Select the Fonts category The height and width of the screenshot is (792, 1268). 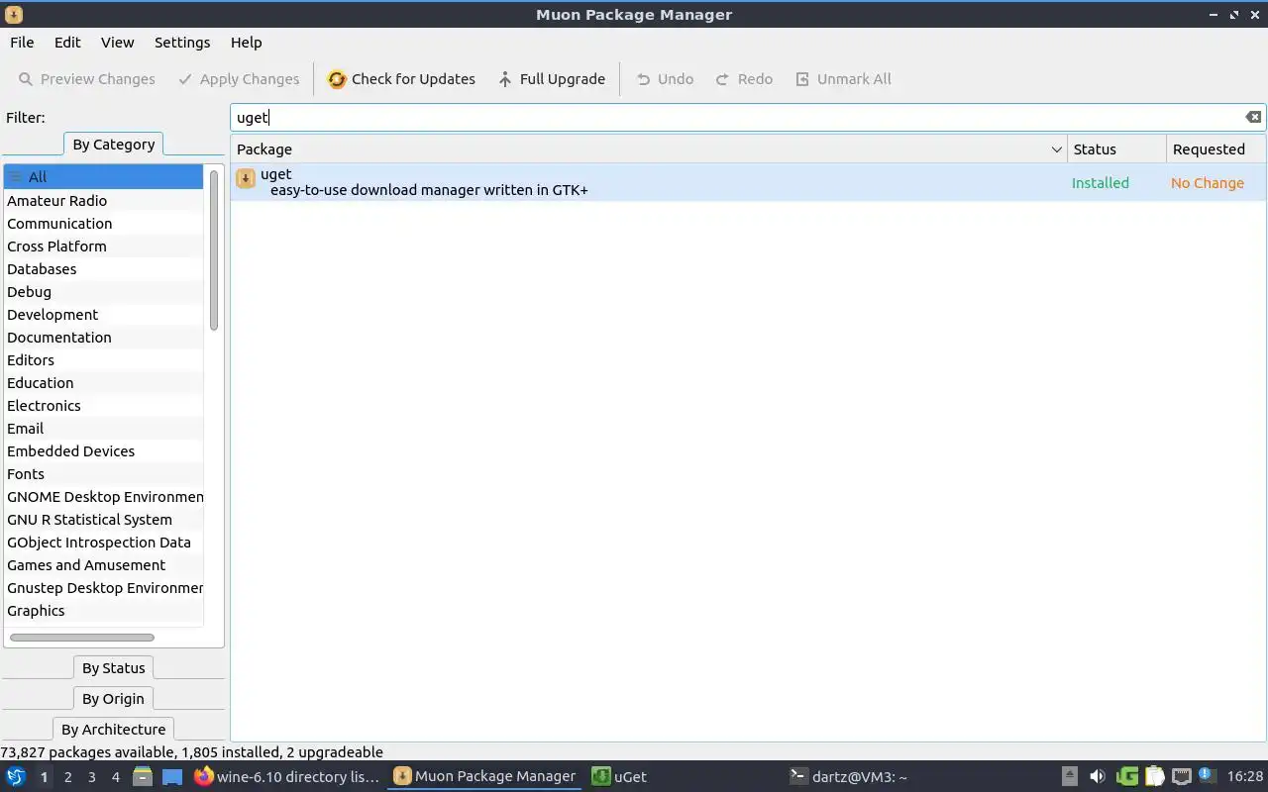point(103,474)
